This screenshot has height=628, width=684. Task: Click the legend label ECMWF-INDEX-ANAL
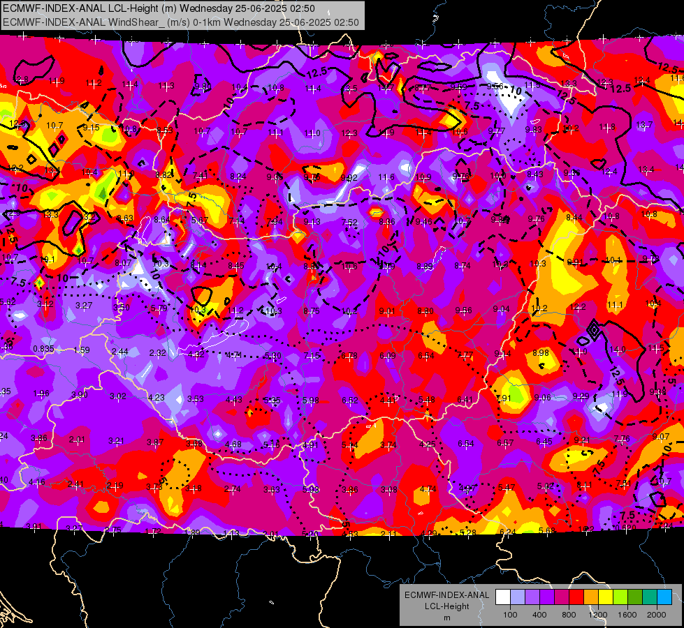click(x=446, y=595)
